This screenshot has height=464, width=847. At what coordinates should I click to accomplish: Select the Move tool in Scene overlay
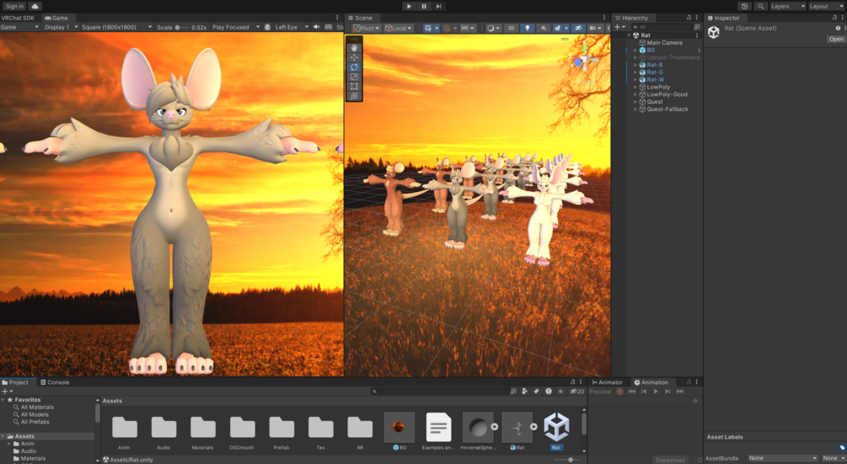pyautogui.click(x=354, y=58)
